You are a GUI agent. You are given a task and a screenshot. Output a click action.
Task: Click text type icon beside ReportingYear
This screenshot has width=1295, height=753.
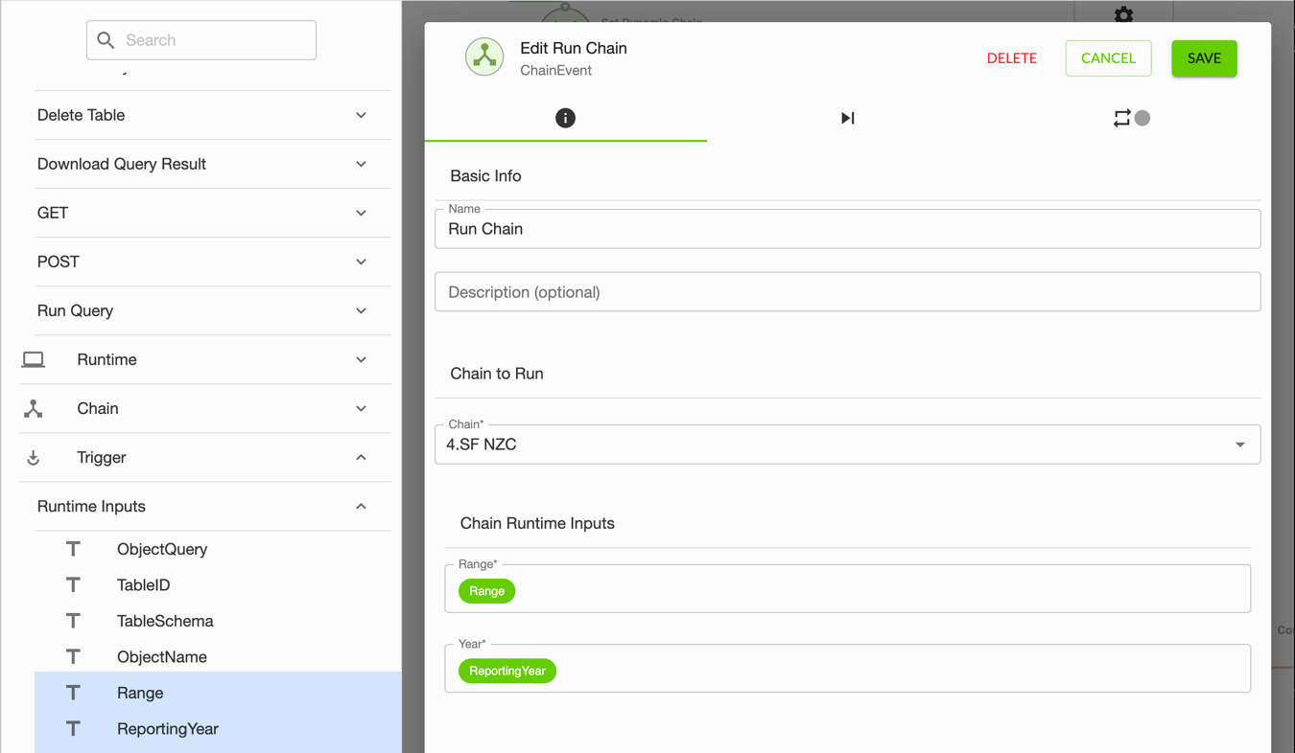coord(73,729)
